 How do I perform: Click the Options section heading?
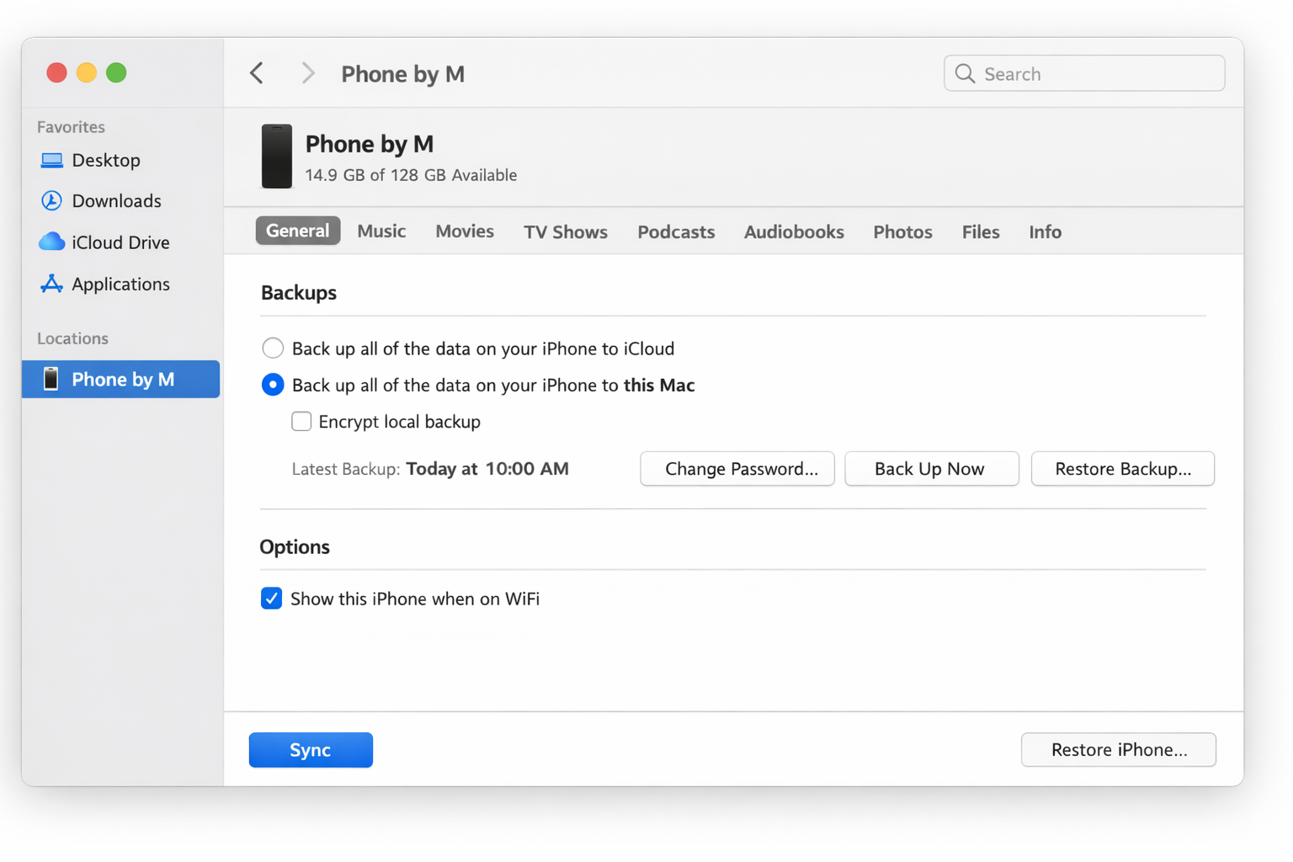coord(295,546)
